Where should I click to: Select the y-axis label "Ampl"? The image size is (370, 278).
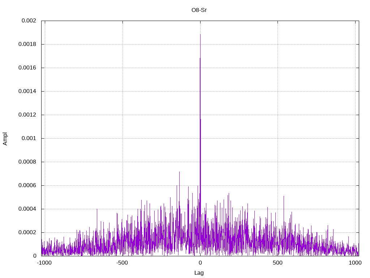pyautogui.click(x=5, y=139)
